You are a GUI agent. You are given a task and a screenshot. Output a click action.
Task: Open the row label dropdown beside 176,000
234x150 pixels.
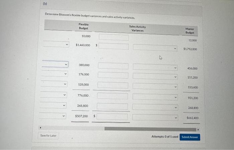point(54,73)
